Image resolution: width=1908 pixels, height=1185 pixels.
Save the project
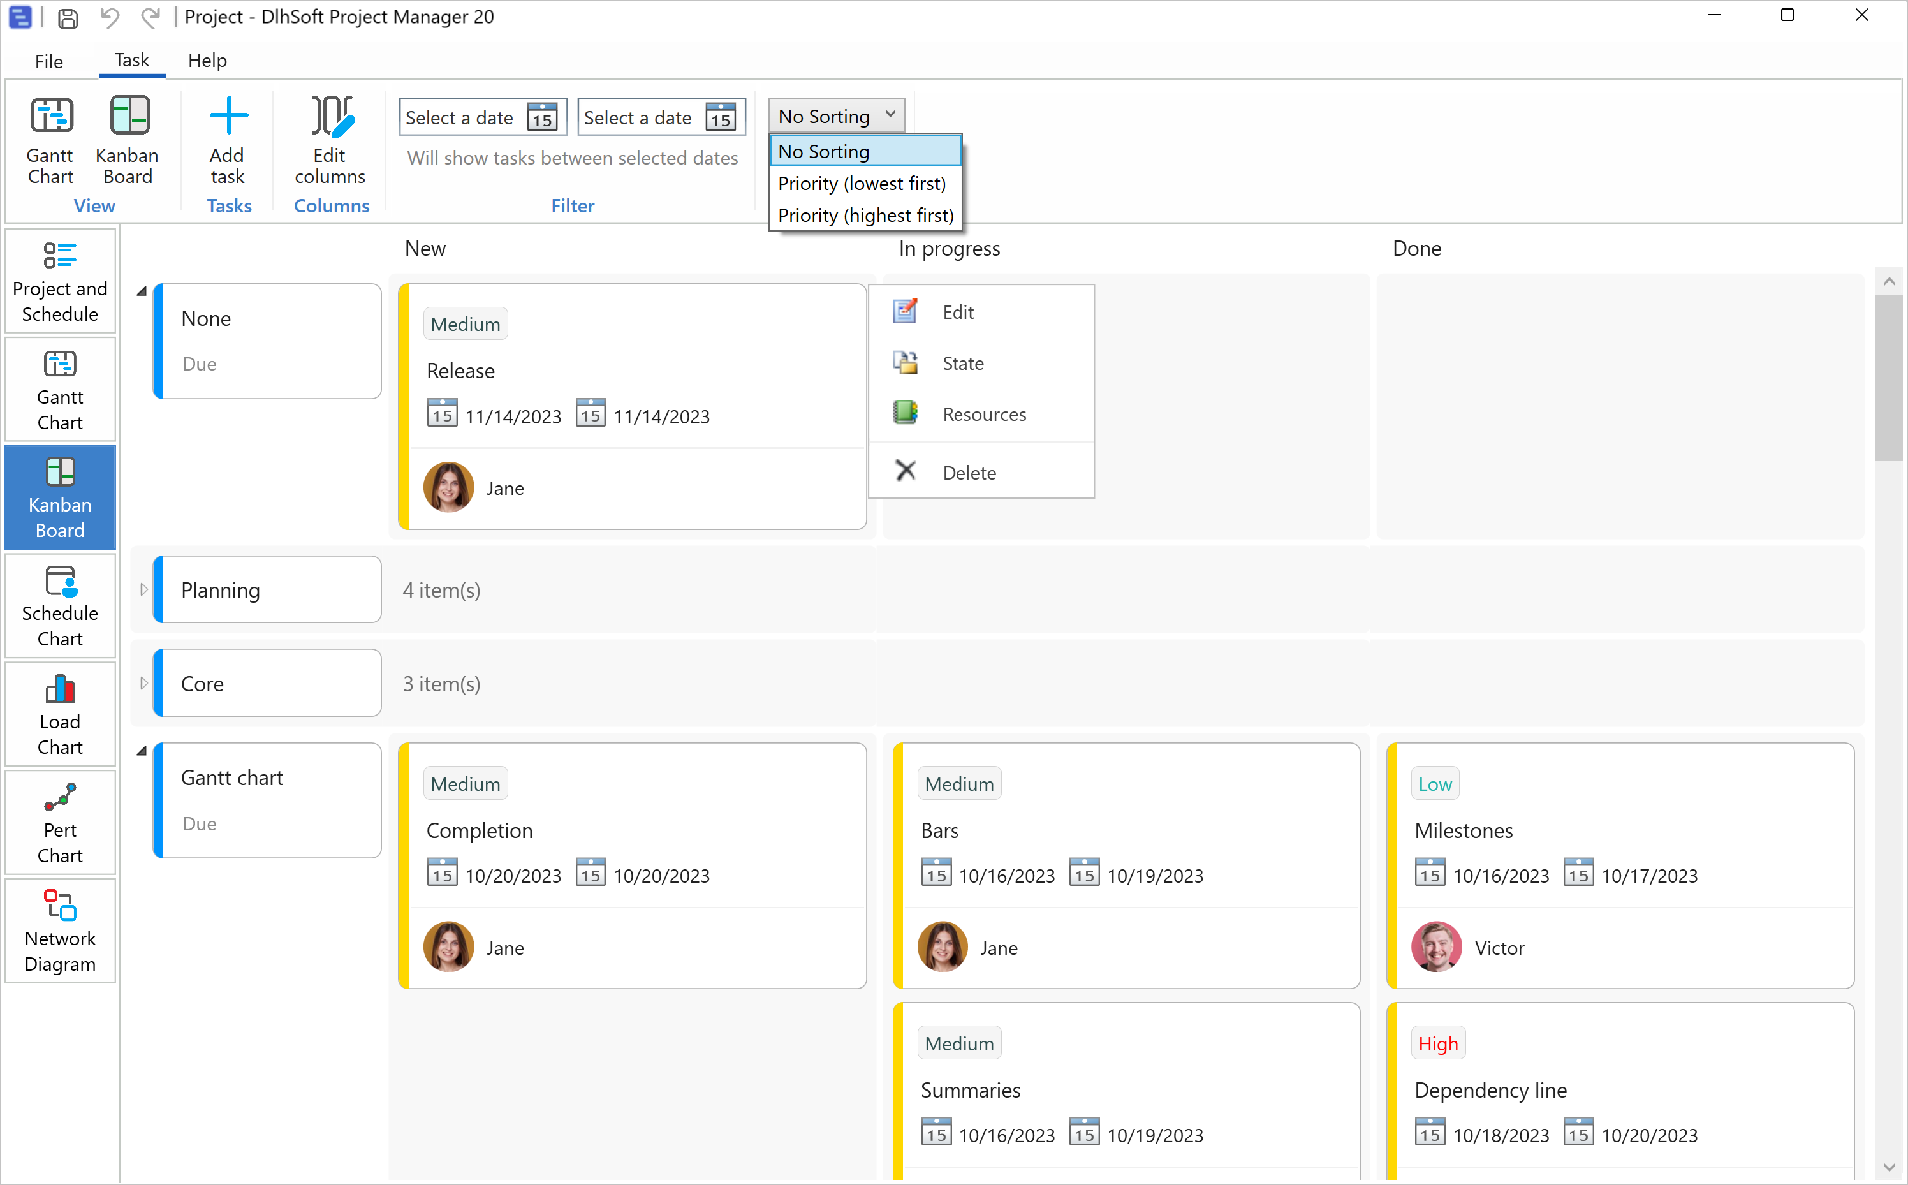68,17
